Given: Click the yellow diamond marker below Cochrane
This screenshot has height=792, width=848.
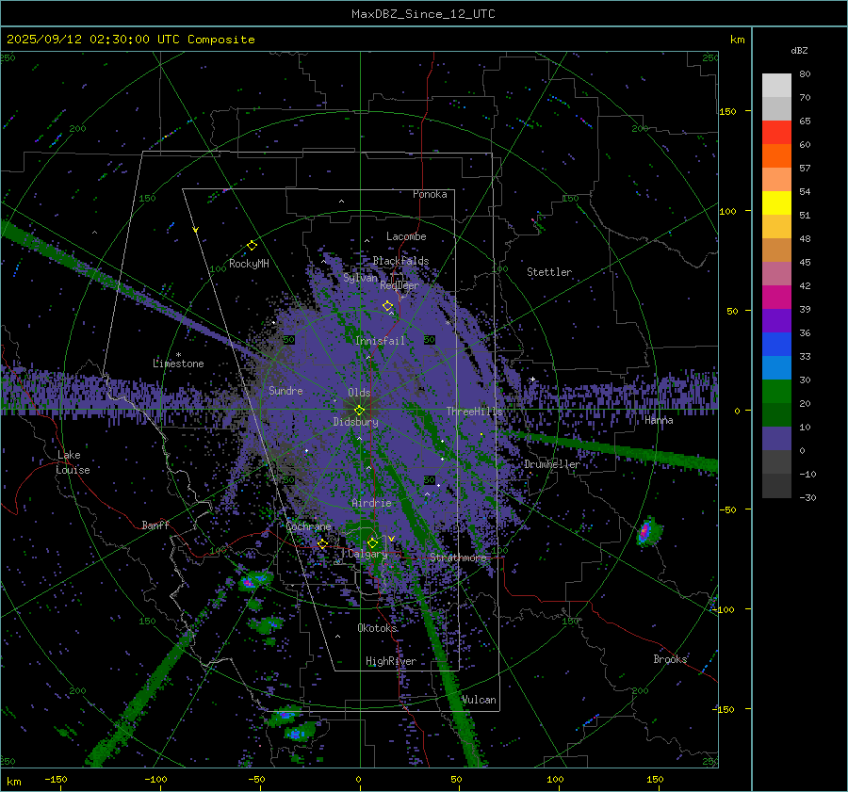Looking at the screenshot, I should click(x=322, y=544).
